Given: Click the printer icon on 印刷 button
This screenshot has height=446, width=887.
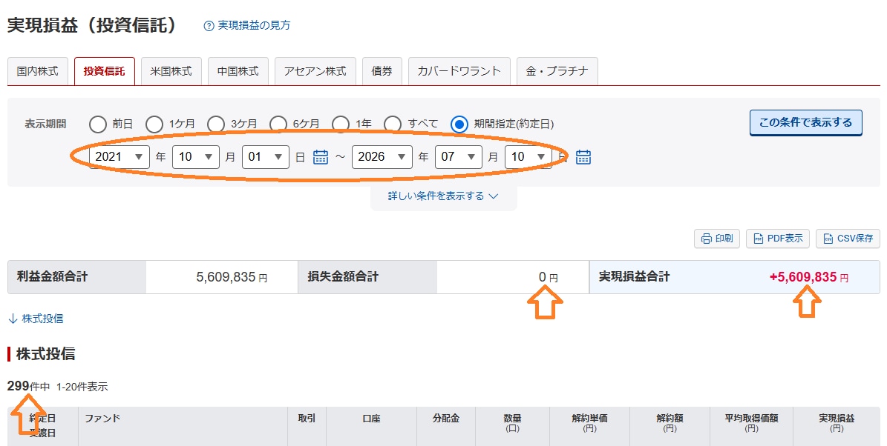Looking at the screenshot, I should [707, 239].
